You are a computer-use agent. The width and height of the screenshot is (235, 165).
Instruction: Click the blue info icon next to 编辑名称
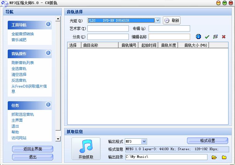(198, 37)
